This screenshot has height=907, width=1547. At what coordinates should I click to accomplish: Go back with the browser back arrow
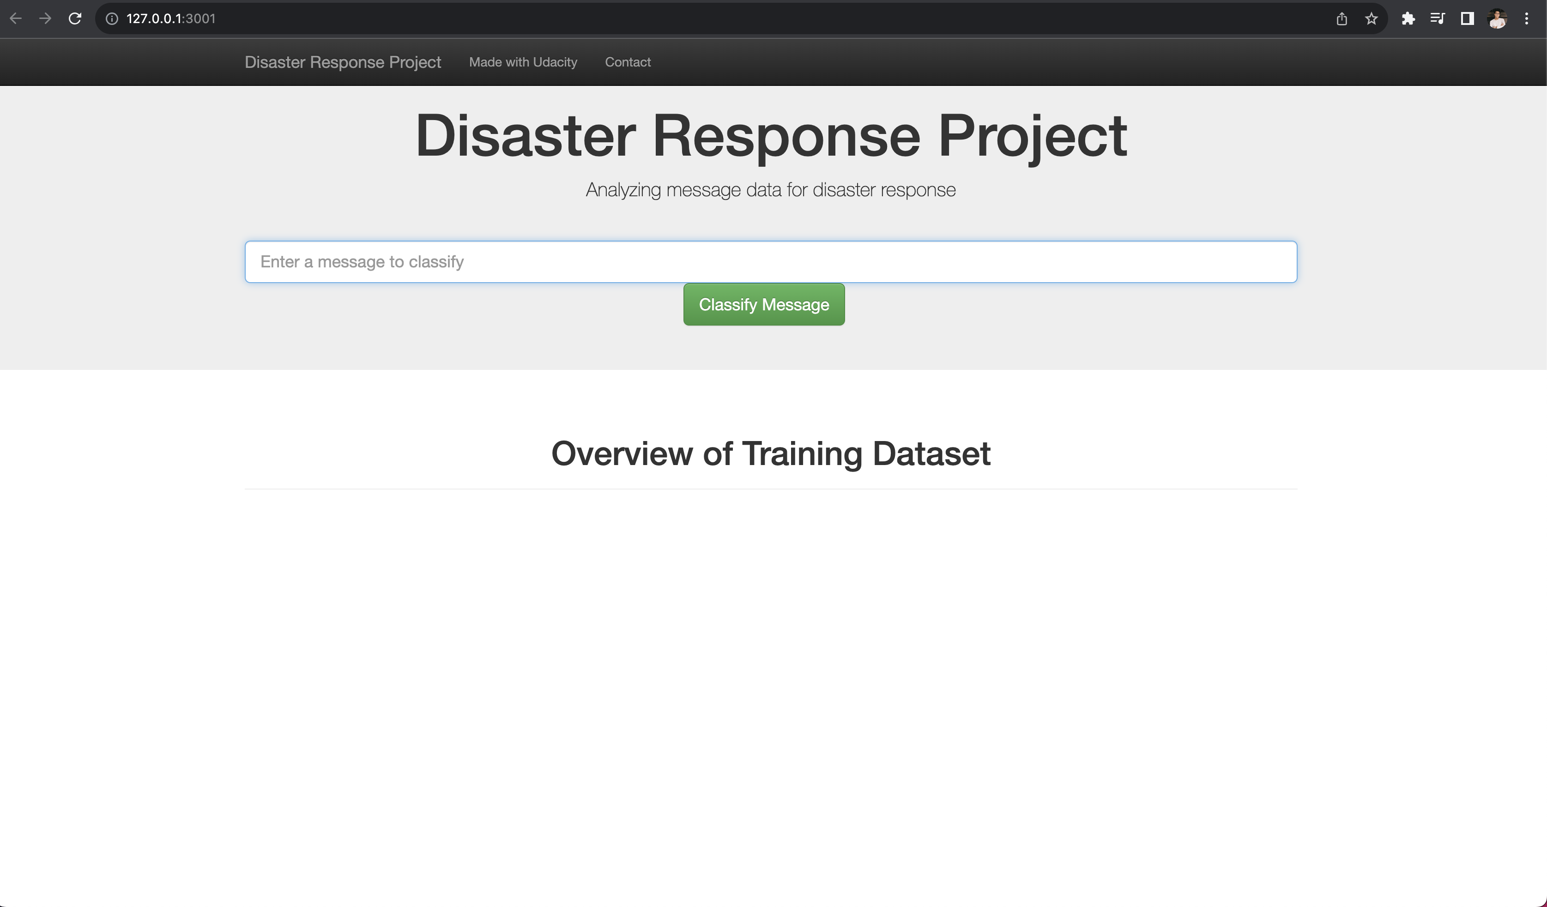pyautogui.click(x=16, y=18)
